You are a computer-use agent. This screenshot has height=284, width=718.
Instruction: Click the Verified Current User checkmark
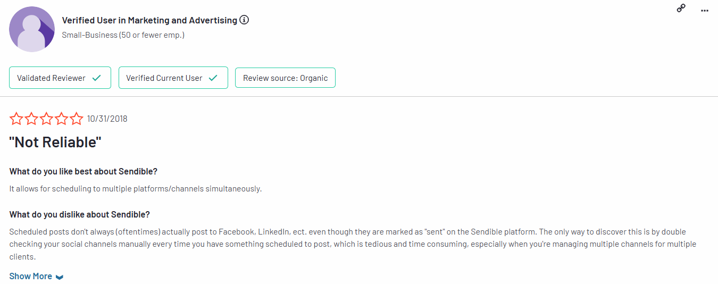[213, 78]
